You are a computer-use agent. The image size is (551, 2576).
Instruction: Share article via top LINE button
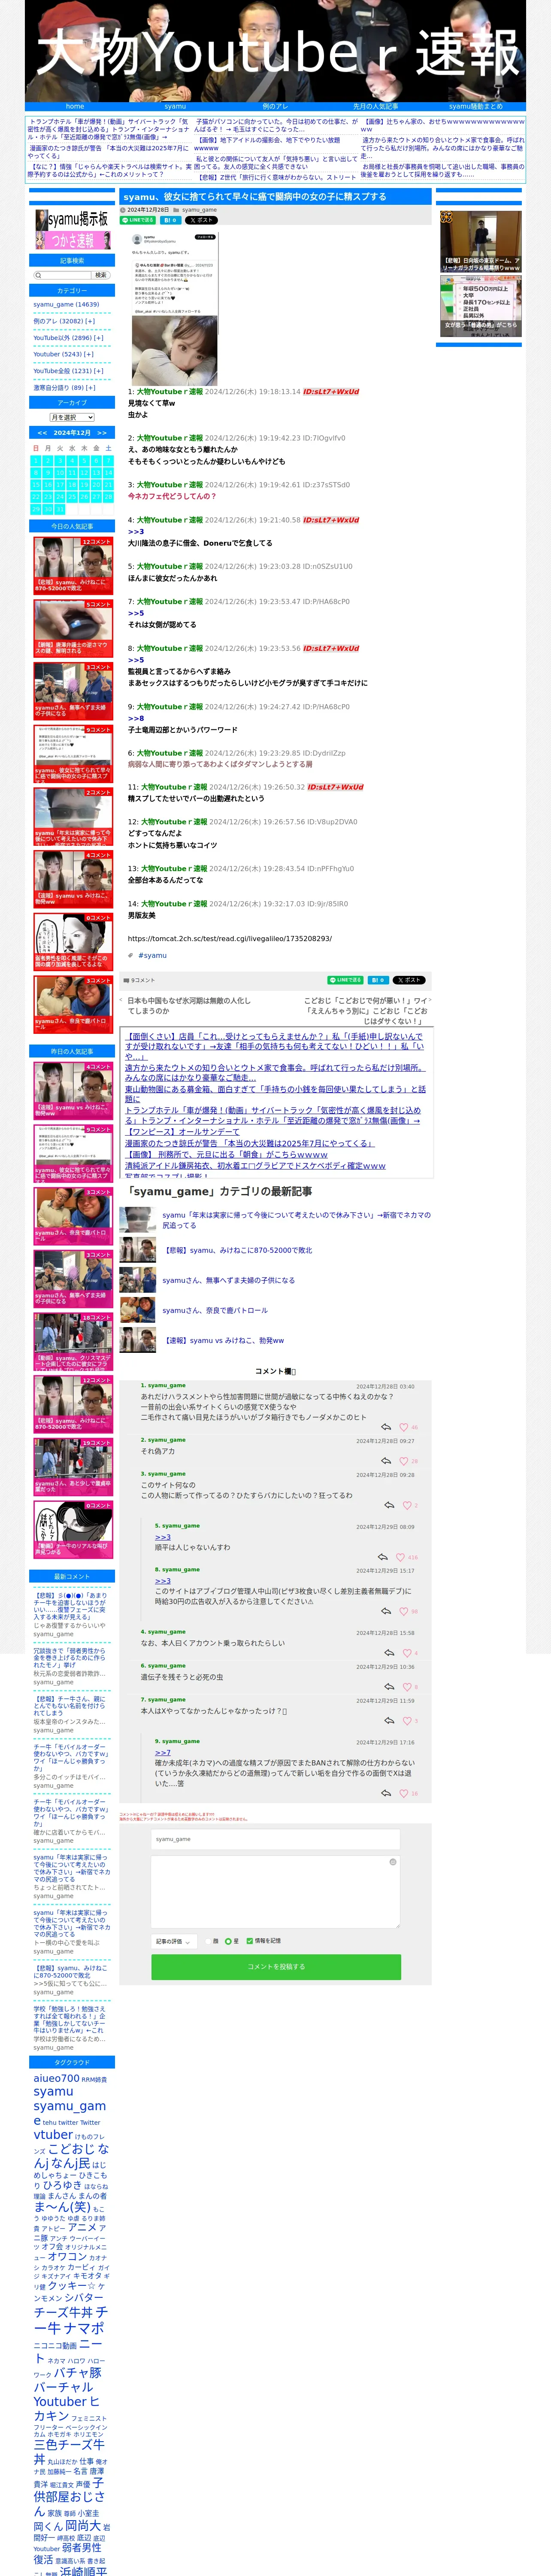pos(139,220)
